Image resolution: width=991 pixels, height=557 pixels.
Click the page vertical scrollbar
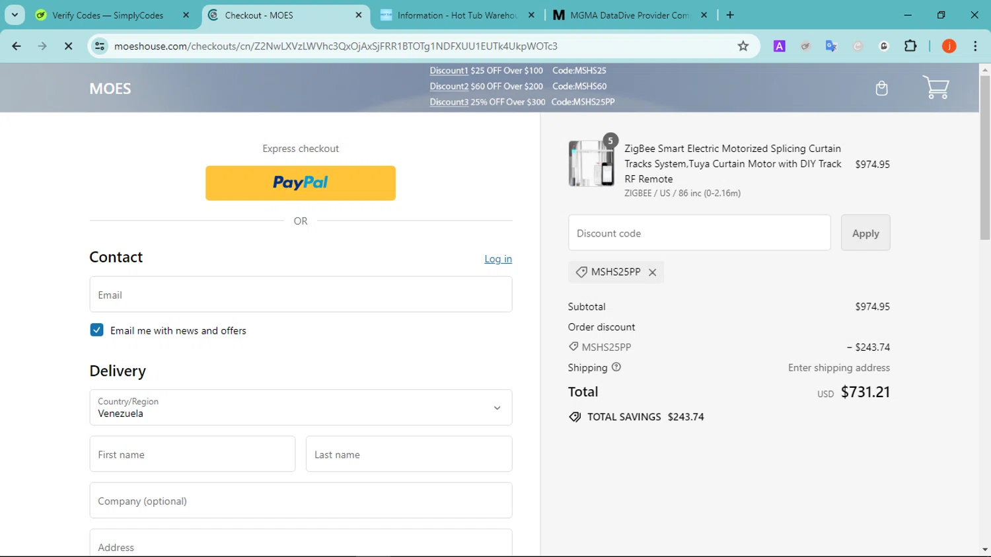(985, 159)
